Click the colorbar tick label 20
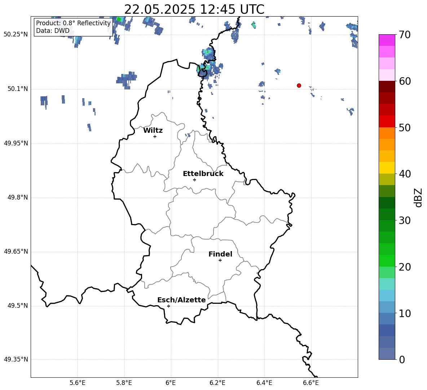The image size is (427, 390). [405, 267]
